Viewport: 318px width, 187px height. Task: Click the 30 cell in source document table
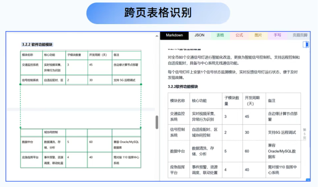[x=100, y=80]
